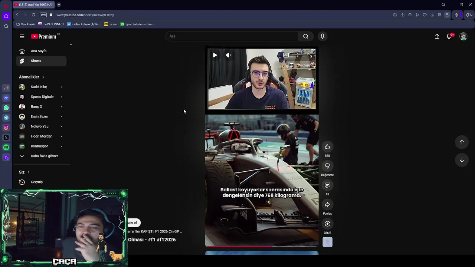This screenshot has height=267, width=475.
Task: Switch to the YouTube '(1815) Audi'nin' tab
Action: [x=34, y=4]
